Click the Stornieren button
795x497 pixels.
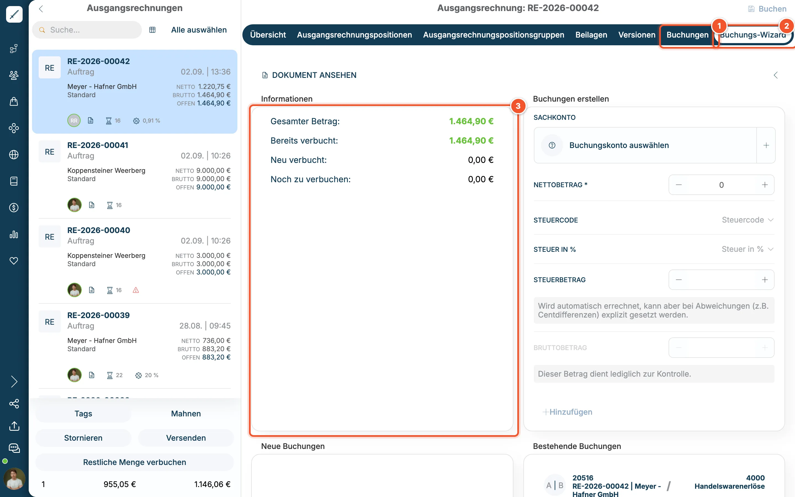pyautogui.click(x=83, y=438)
